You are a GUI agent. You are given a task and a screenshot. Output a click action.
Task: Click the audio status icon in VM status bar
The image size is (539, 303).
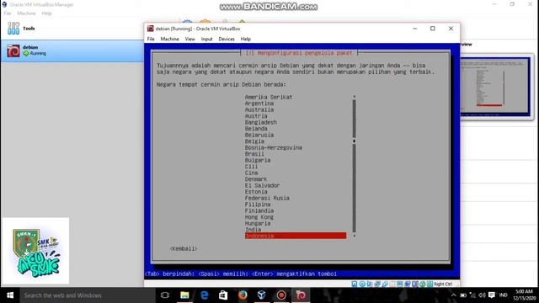[x=369, y=284]
